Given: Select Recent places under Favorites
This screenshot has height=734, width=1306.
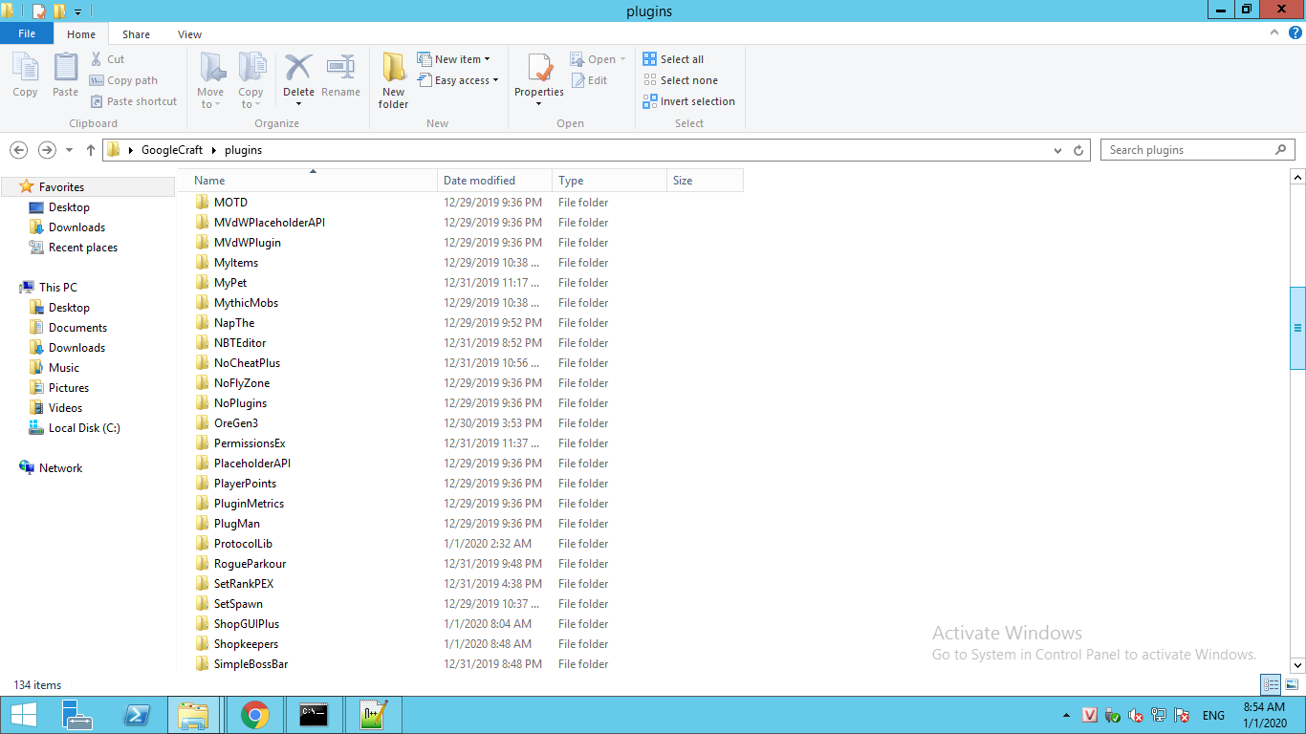Looking at the screenshot, I should 83,248.
